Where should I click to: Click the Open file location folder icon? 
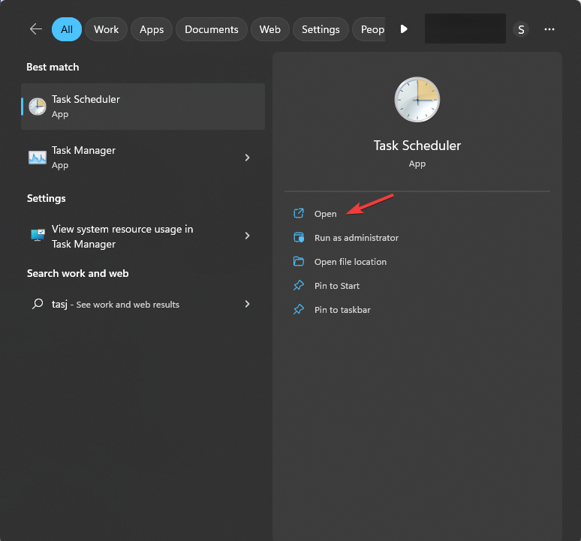299,261
